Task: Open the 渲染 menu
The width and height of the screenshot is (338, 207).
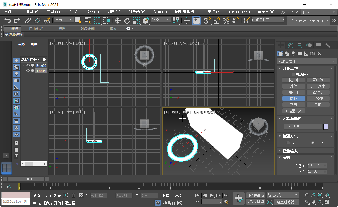Action: (214, 12)
